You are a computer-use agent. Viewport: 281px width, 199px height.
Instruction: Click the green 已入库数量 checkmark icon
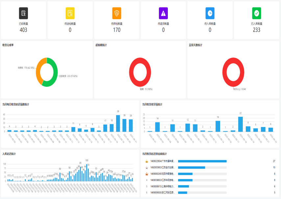coord(257,13)
